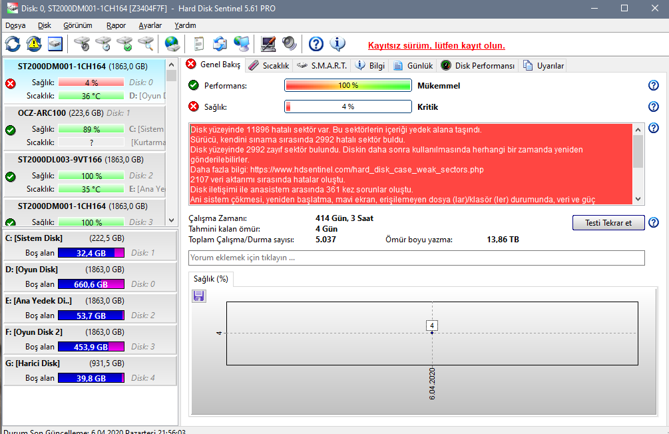
Task: Switch to the Uyarılar tab
Action: click(x=544, y=66)
